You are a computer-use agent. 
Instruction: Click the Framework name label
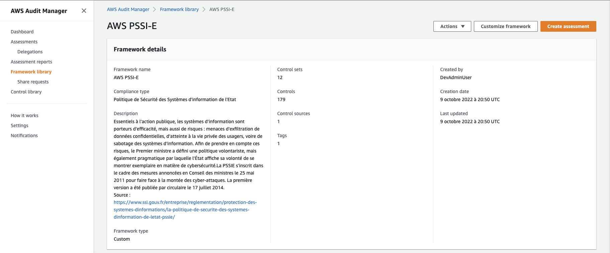pyautogui.click(x=132, y=69)
